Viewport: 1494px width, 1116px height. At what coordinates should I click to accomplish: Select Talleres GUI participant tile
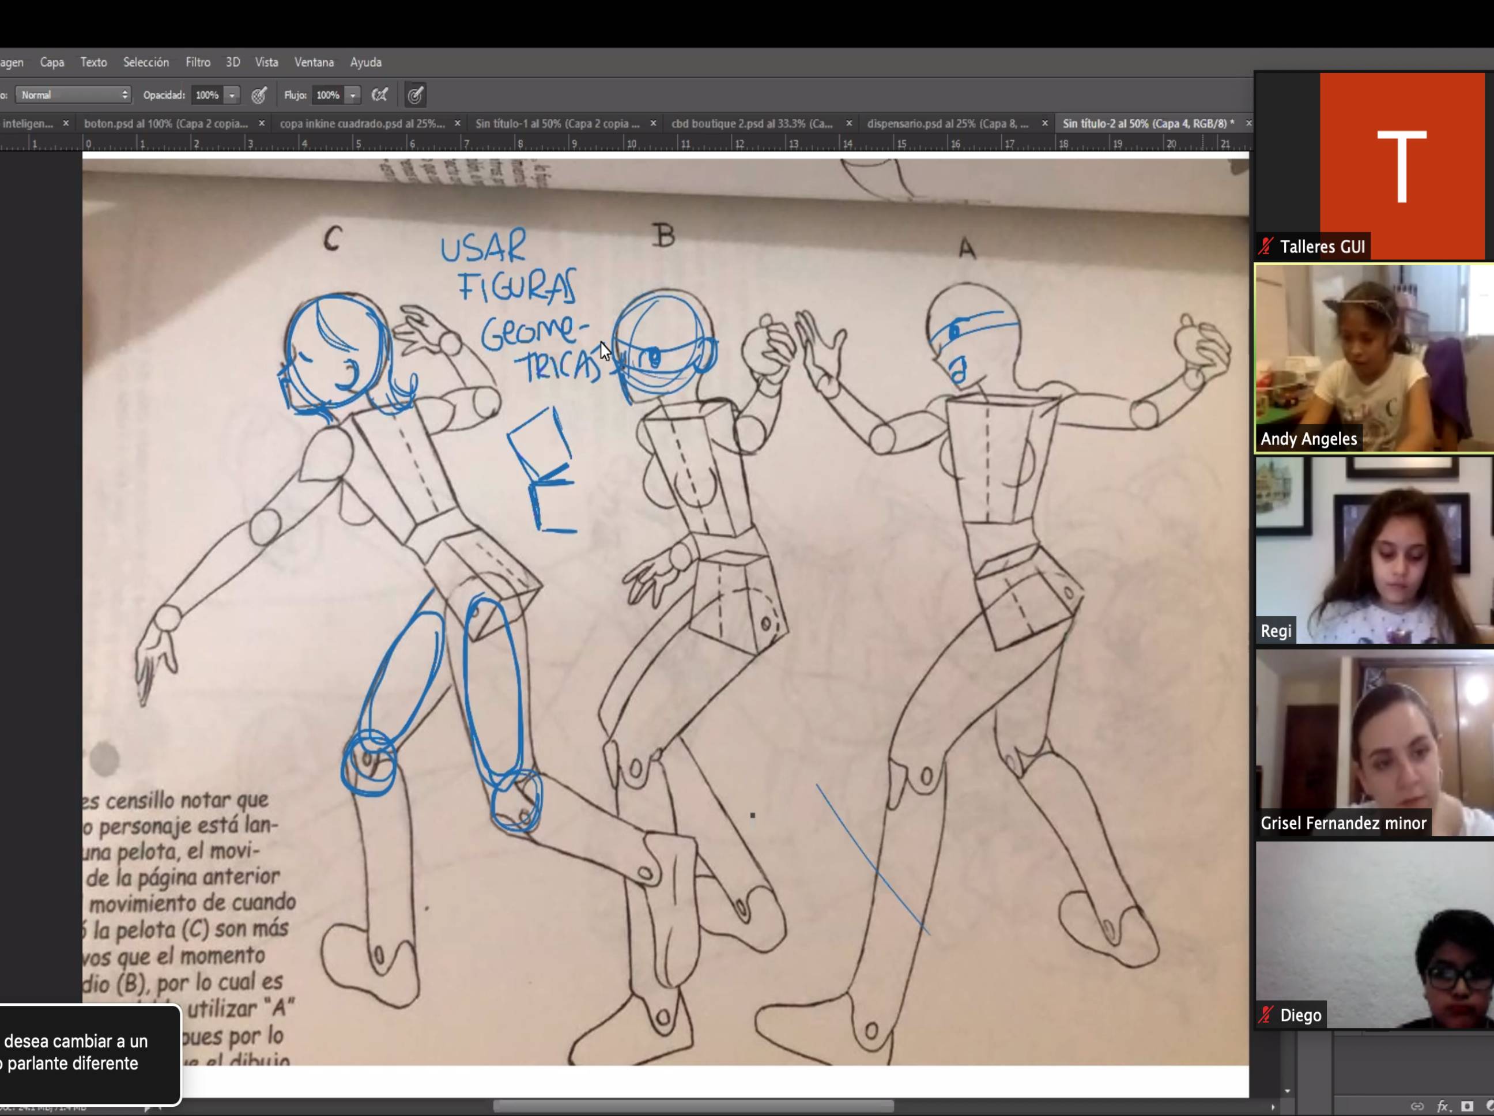1374,165
